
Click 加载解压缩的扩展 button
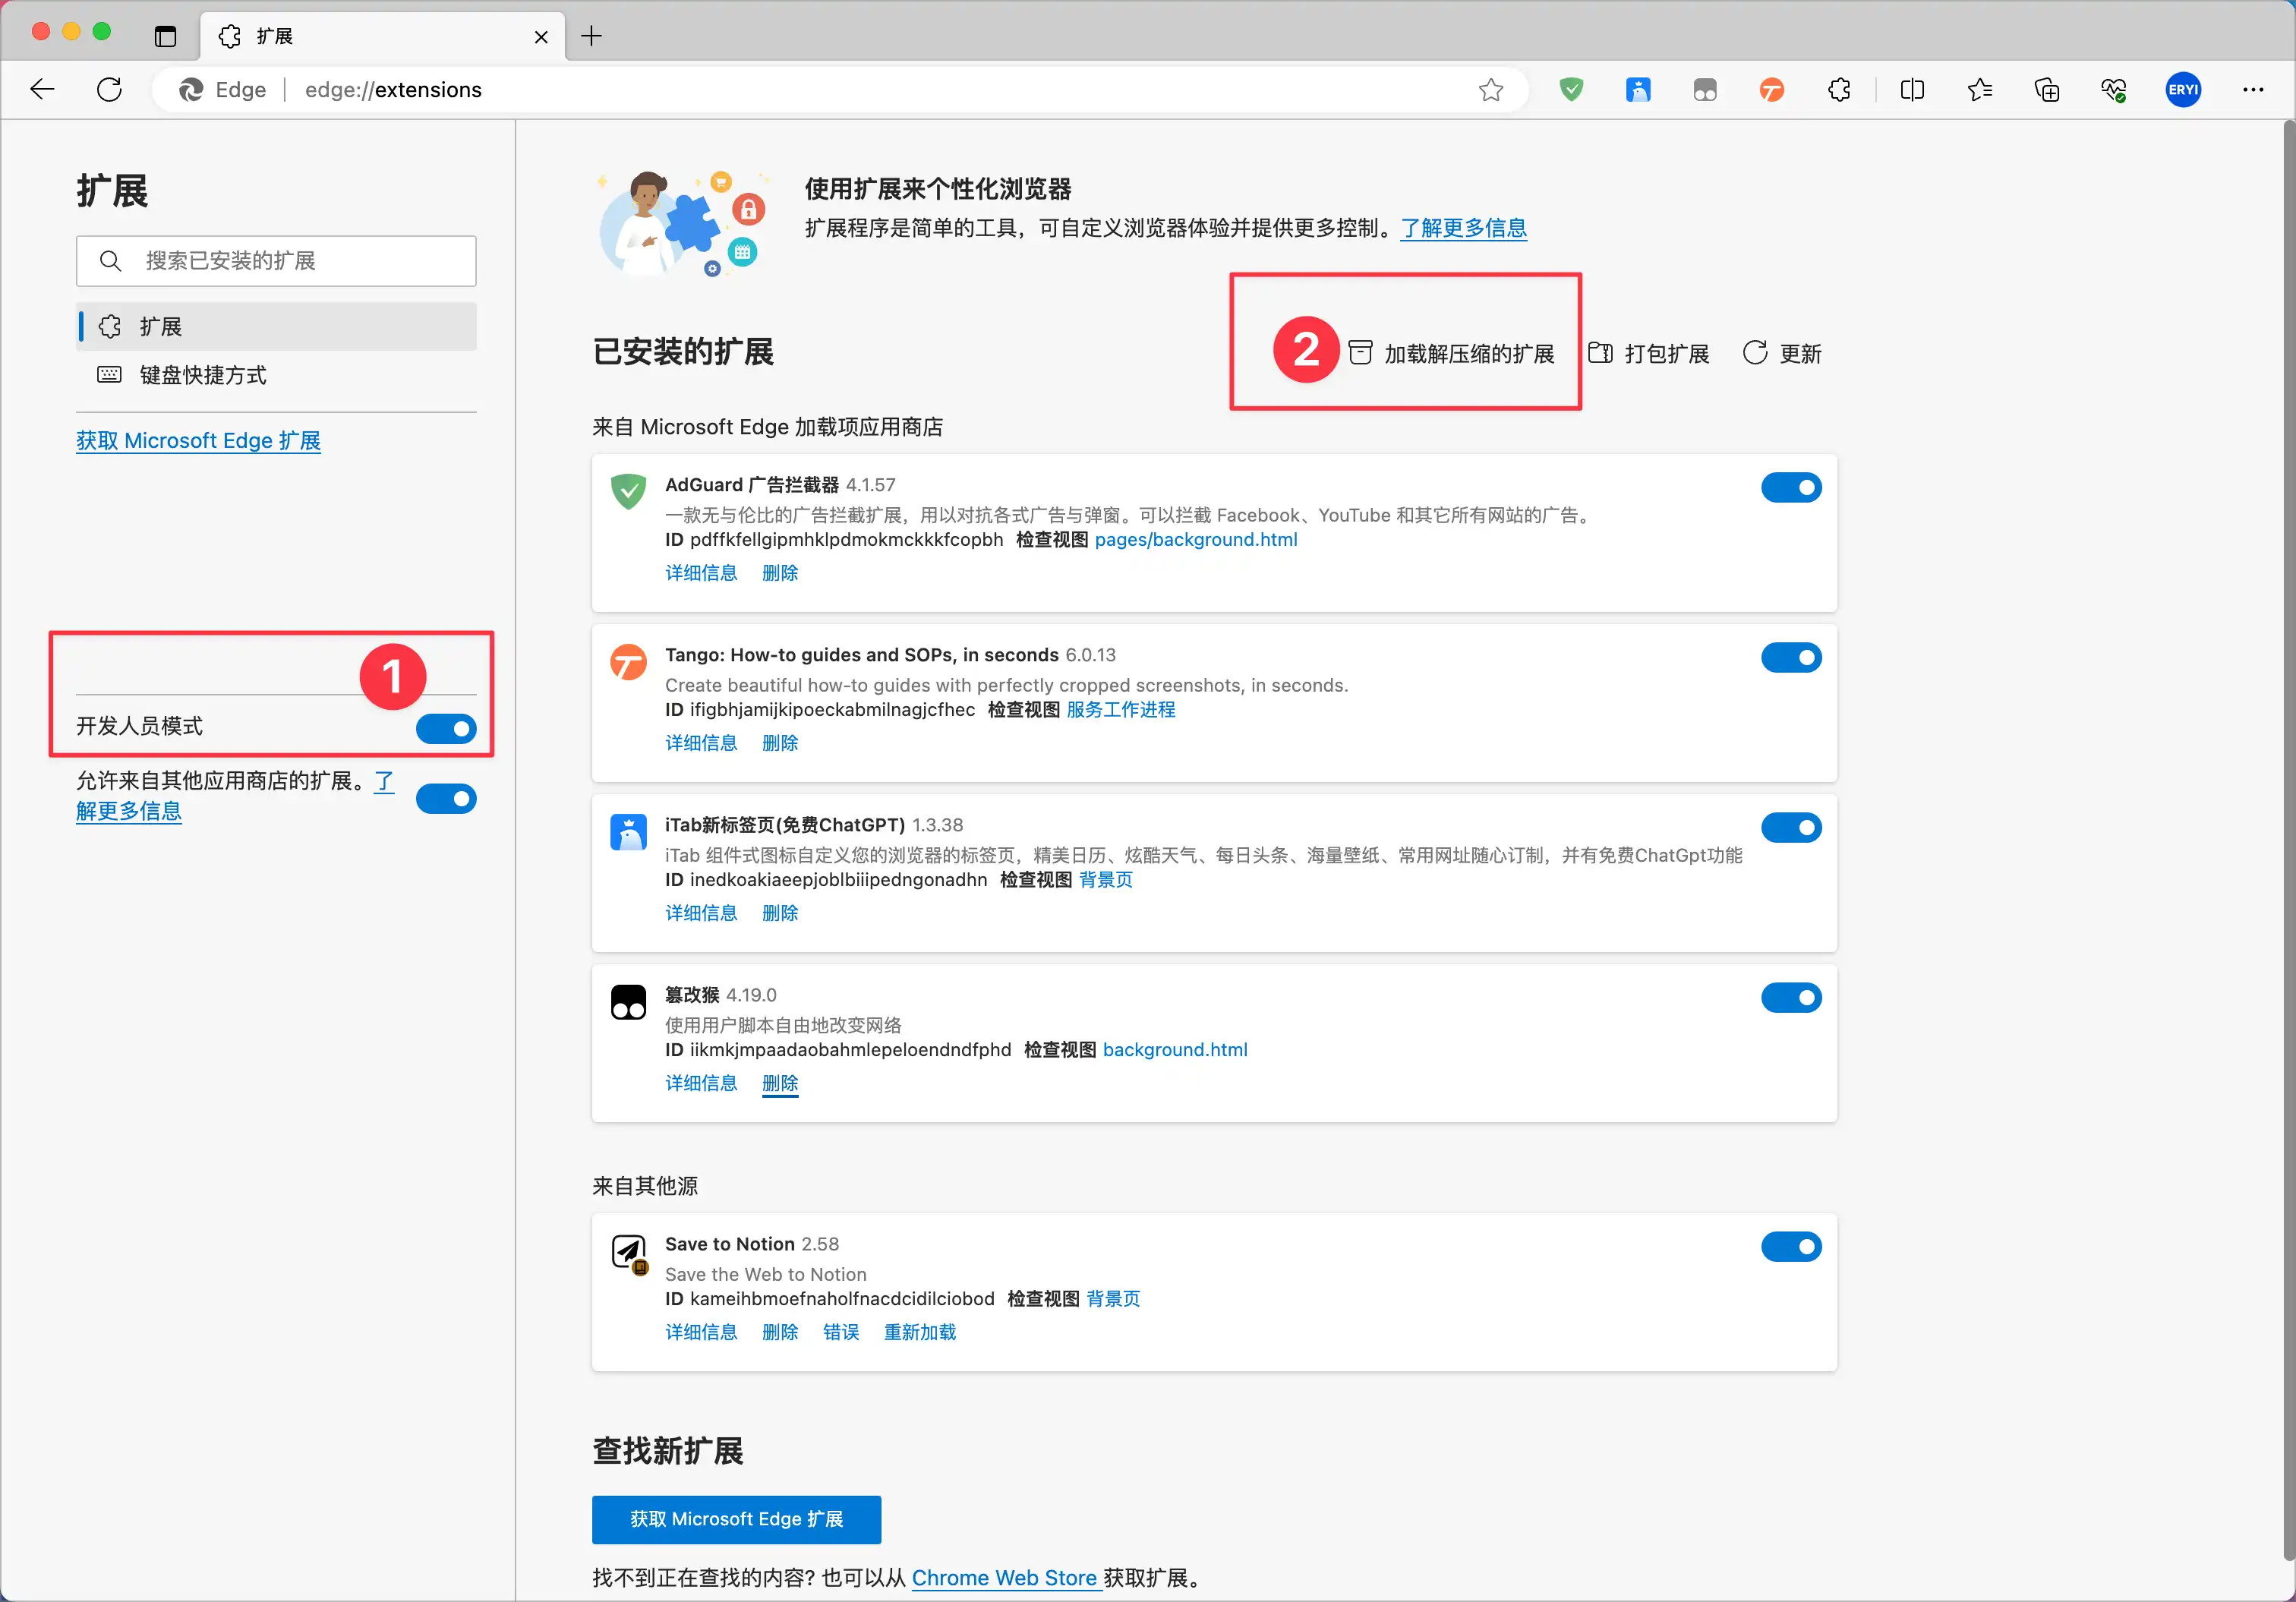tap(1453, 353)
